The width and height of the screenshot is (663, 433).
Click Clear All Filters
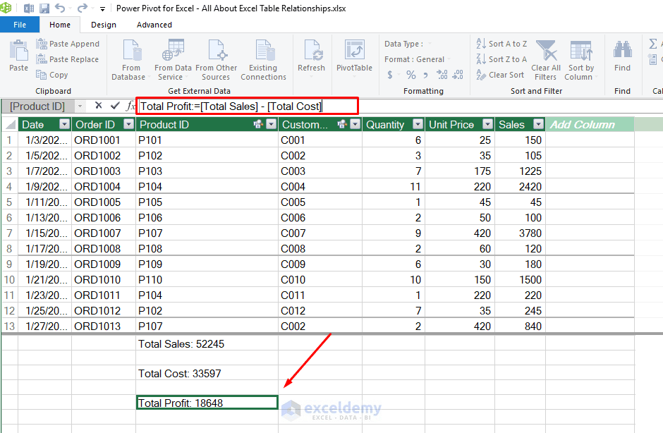pyautogui.click(x=546, y=60)
